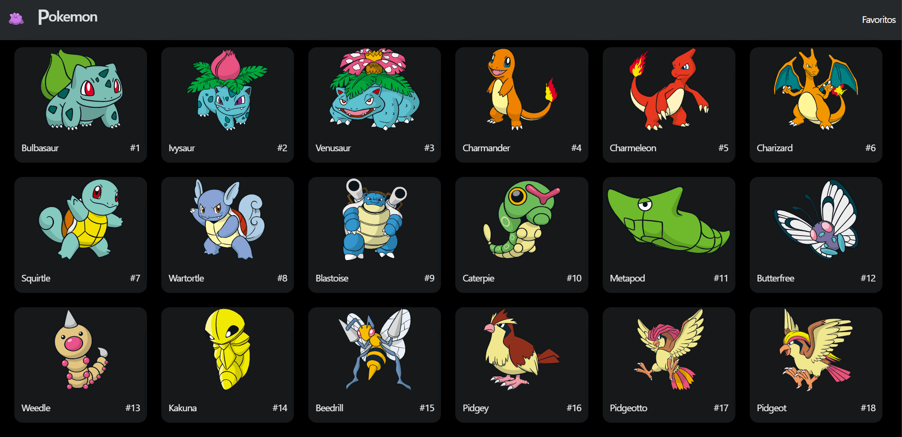This screenshot has width=902, height=437.
Task: Select the Squirtle image
Action: (x=81, y=219)
